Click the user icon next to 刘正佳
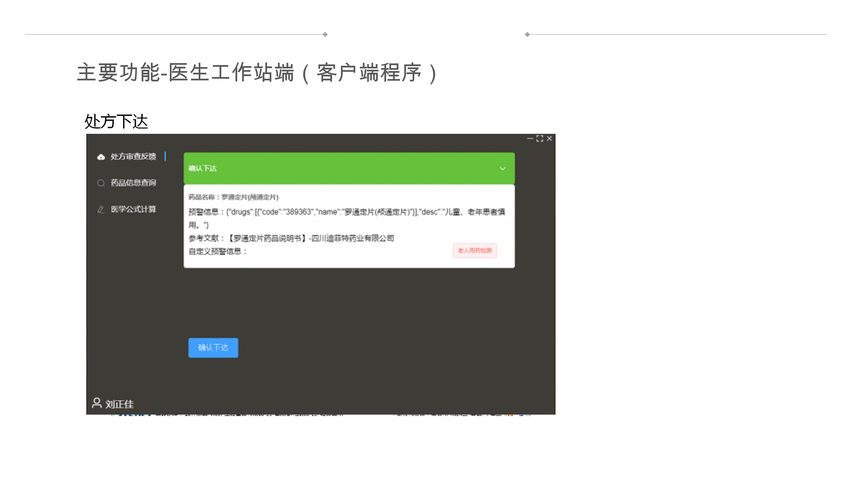849x478 pixels. pos(97,403)
